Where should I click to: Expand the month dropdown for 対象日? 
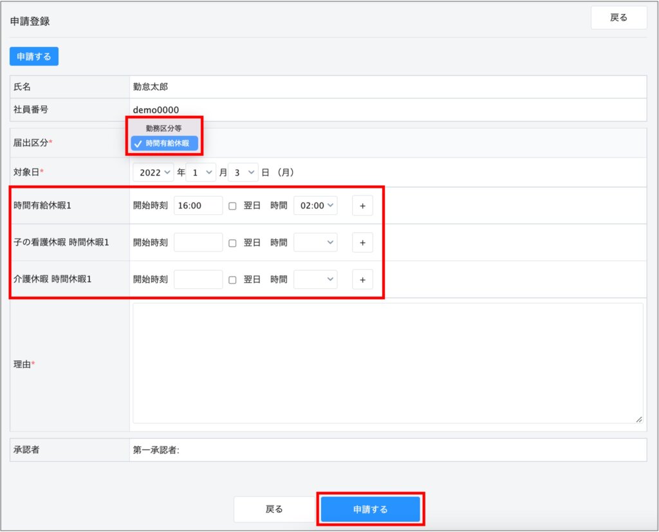point(200,172)
